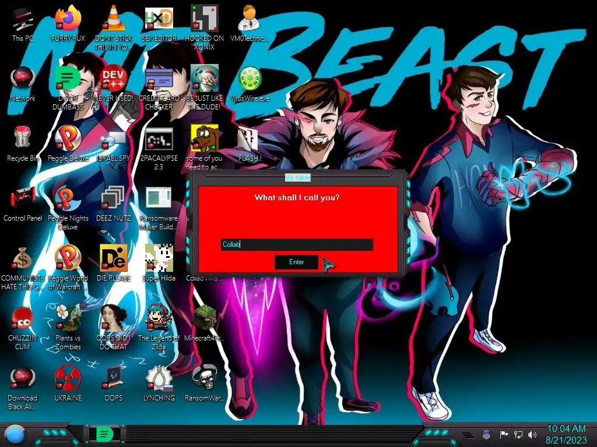The image size is (597, 447).
Task: Open the This PC desktop icon
Action: point(23,19)
